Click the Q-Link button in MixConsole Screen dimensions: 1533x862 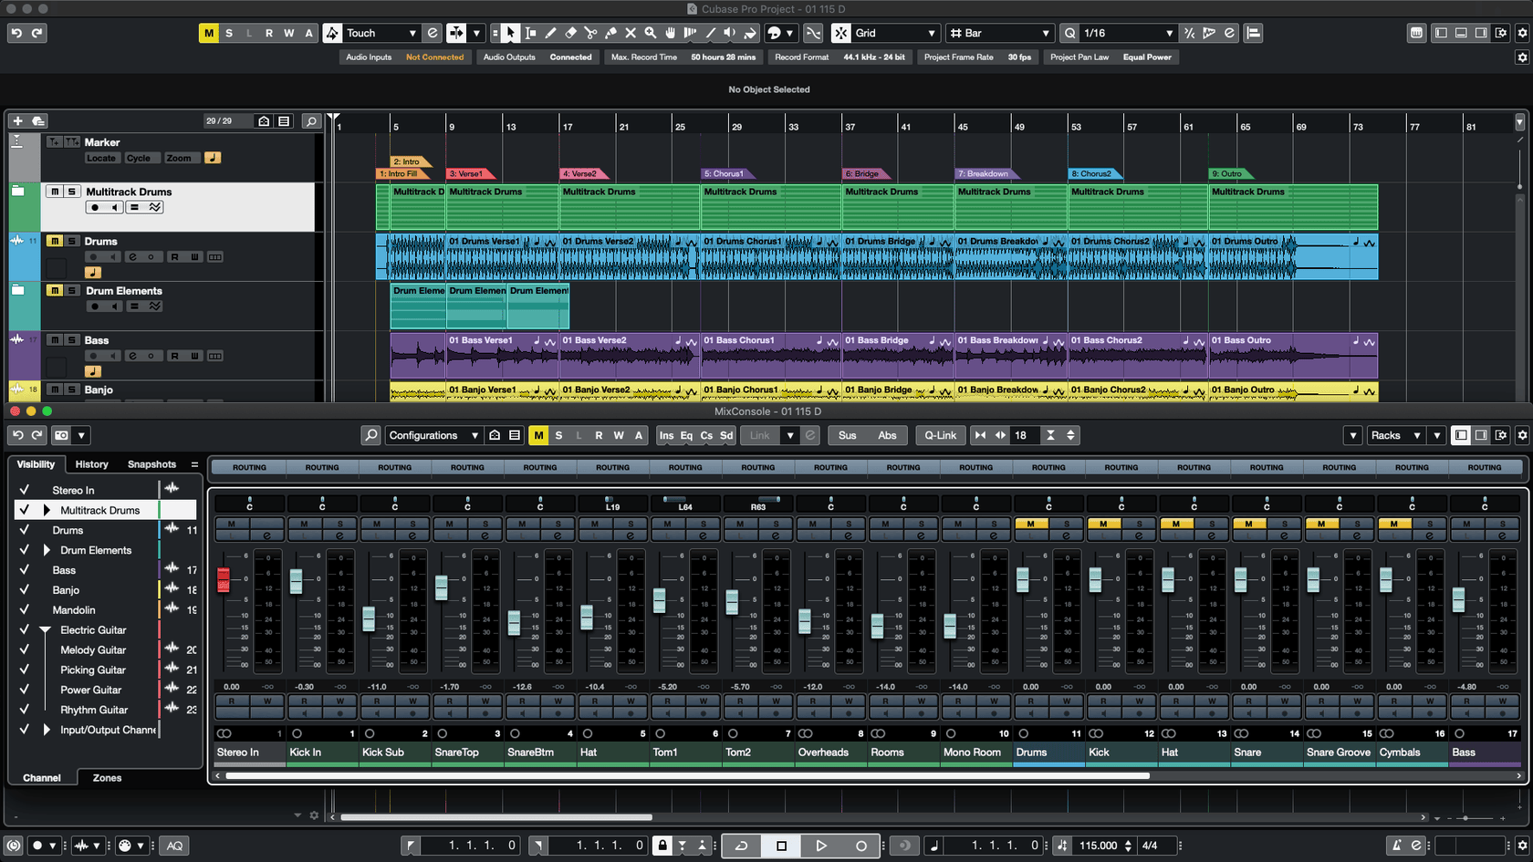(940, 435)
